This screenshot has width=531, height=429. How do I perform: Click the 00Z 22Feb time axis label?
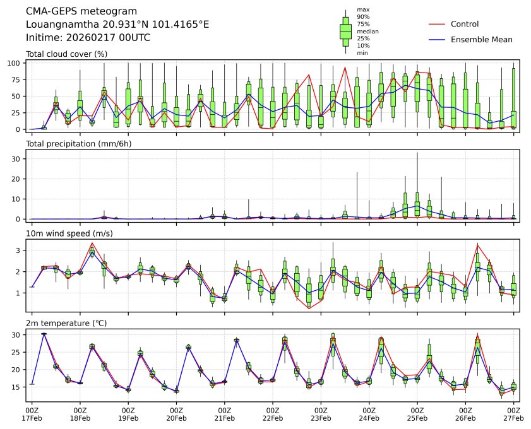273,413
